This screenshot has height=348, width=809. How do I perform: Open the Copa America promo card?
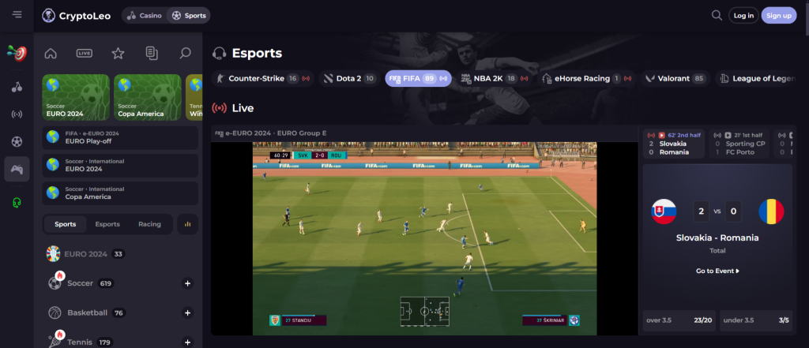pos(148,97)
